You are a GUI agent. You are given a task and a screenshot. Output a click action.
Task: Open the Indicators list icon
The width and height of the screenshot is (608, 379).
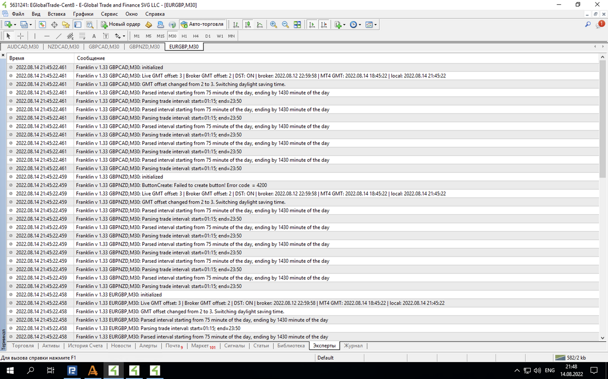[338, 24]
